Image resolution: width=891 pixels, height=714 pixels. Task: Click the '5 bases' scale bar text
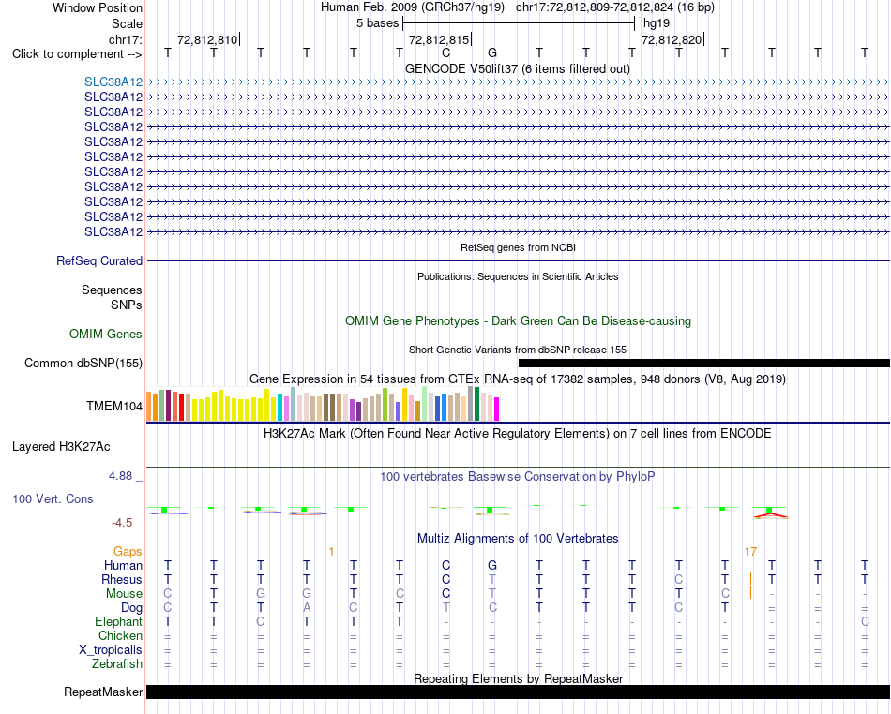377,23
